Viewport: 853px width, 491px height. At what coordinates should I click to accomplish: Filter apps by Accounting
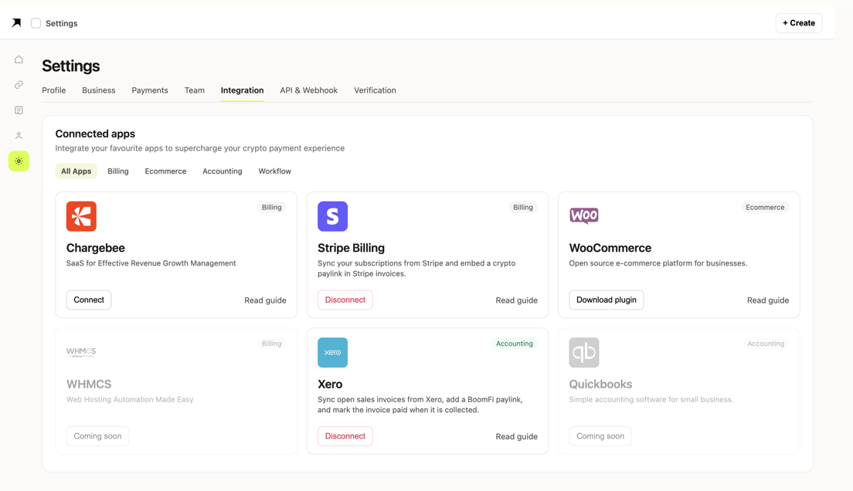[x=222, y=171]
